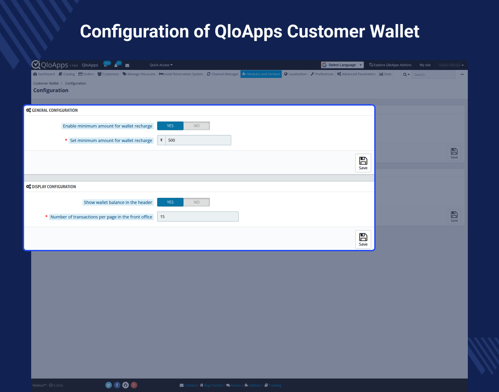Click the QloApps logo icon
Screen dimensions: 499x392
(36, 65)
